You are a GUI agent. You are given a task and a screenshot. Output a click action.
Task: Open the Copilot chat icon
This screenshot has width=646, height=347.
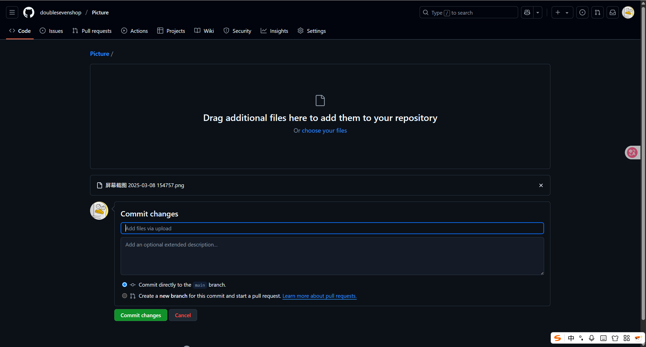527,12
